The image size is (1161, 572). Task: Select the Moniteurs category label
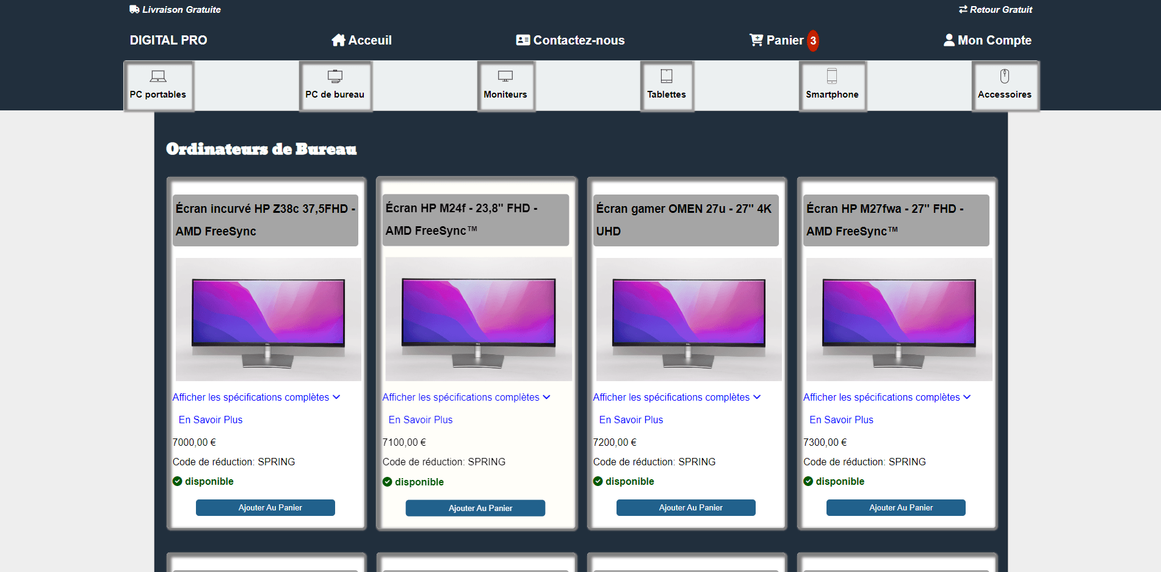tap(505, 95)
